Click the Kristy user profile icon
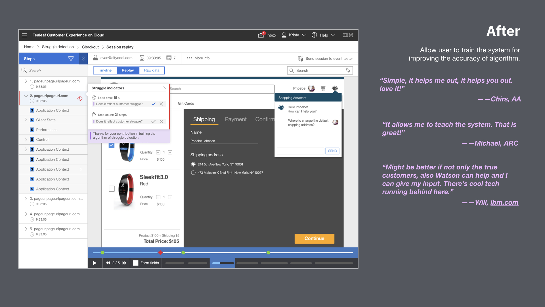 pos(284,35)
